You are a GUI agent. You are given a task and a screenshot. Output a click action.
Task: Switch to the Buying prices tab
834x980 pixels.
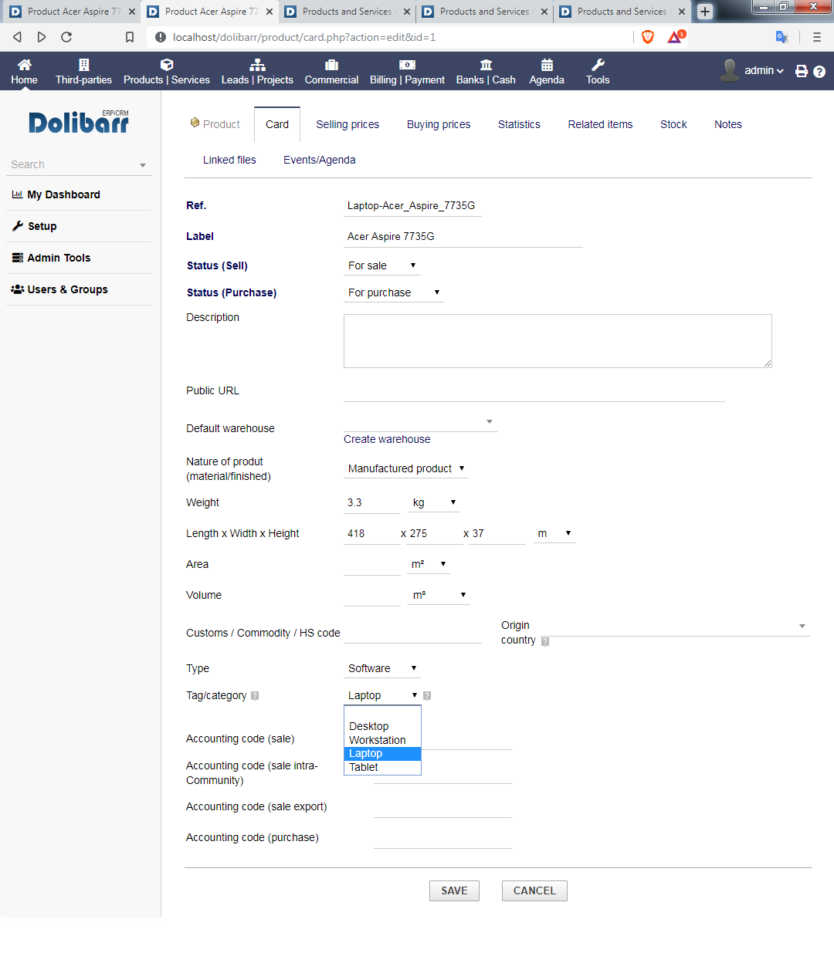pyautogui.click(x=439, y=124)
